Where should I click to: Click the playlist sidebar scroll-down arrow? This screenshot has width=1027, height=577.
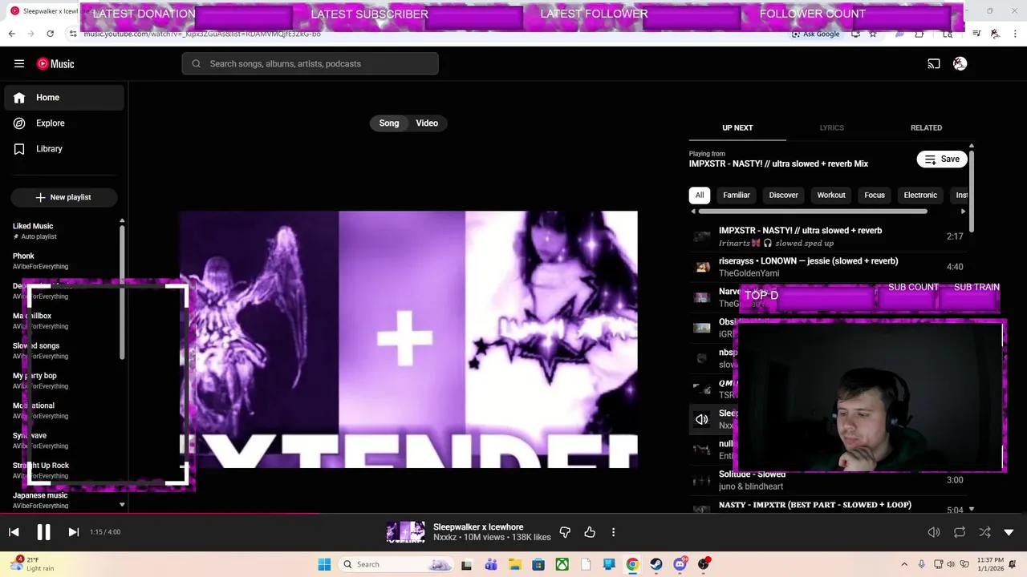(x=122, y=505)
